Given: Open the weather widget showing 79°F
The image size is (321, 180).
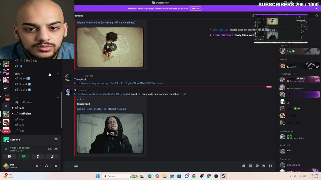Looking at the screenshot, I should point(8,176).
